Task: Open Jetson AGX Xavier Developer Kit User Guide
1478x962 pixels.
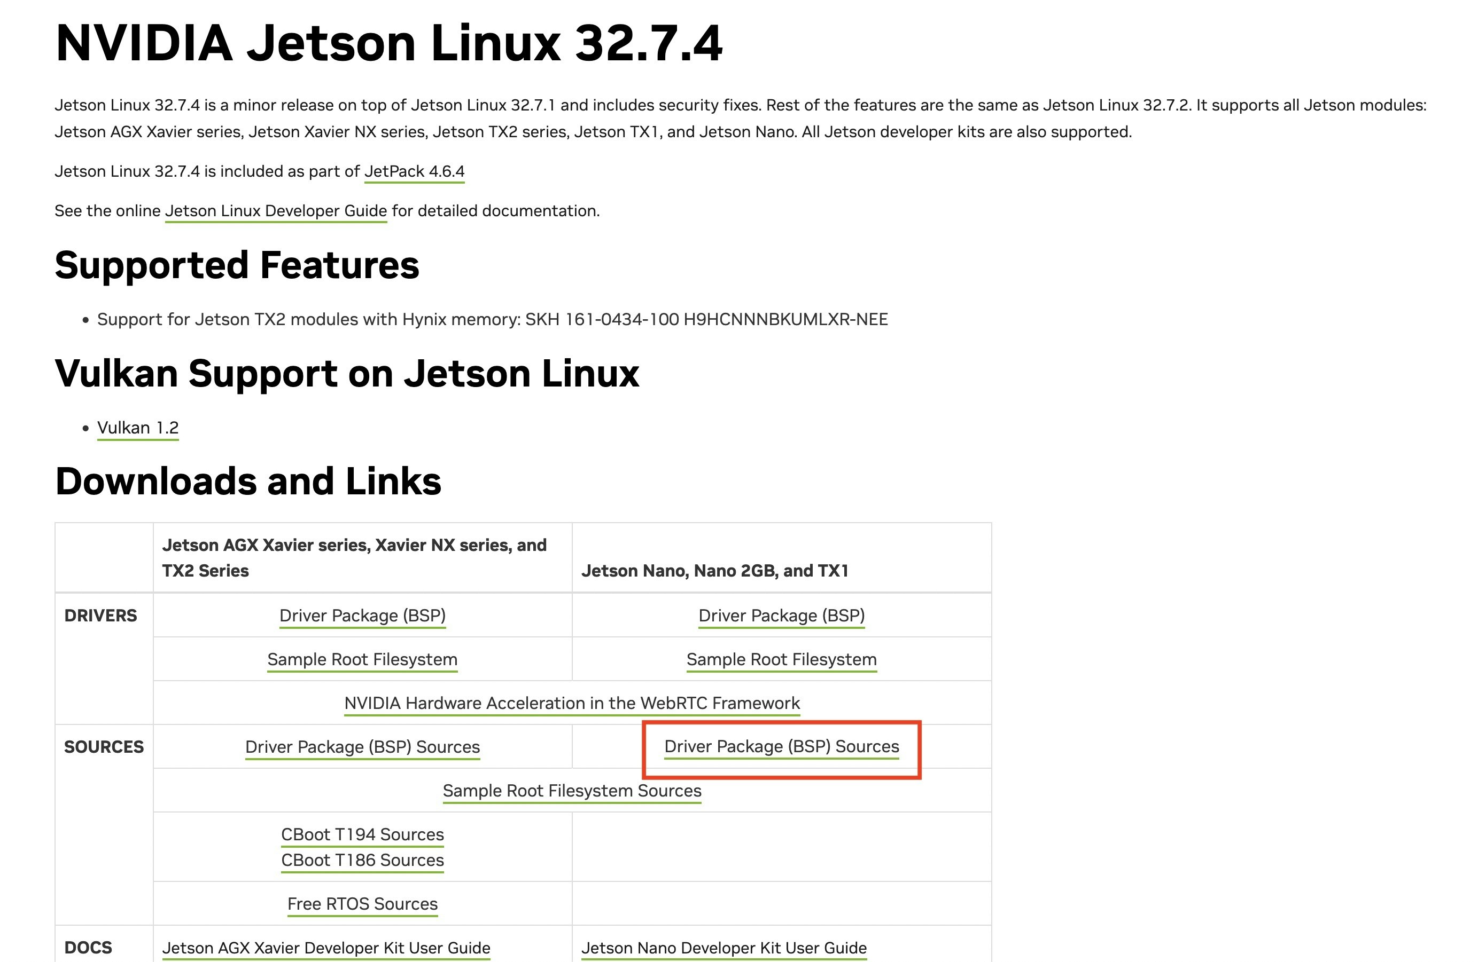Action: pos(326,948)
